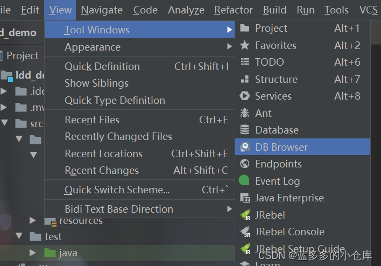This screenshot has height=266, width=381.
Task: Select DB Browser from Tool Windows
Action: [302, 147]
